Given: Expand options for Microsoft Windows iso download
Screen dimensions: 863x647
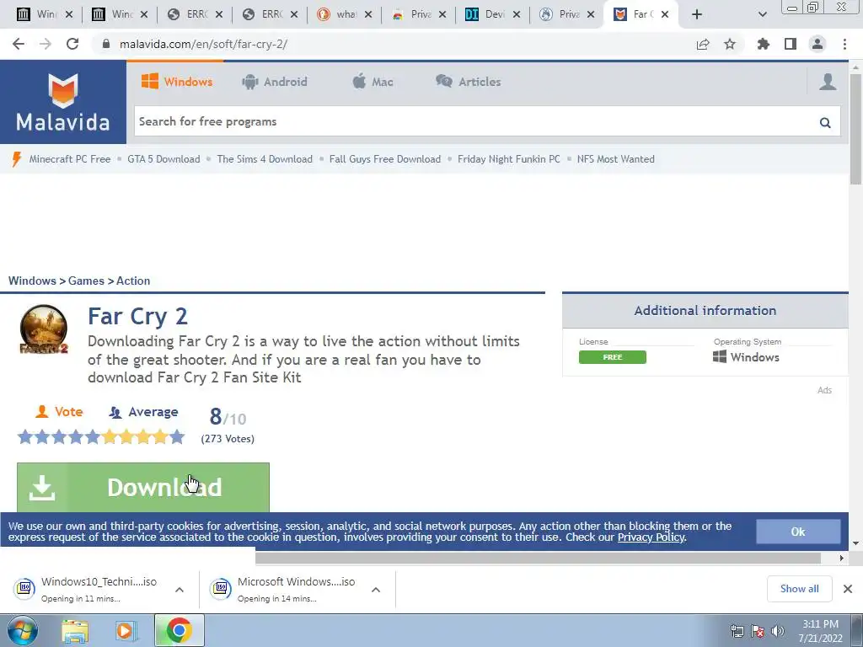Looking at the screenshot, I should pos(376,589).
